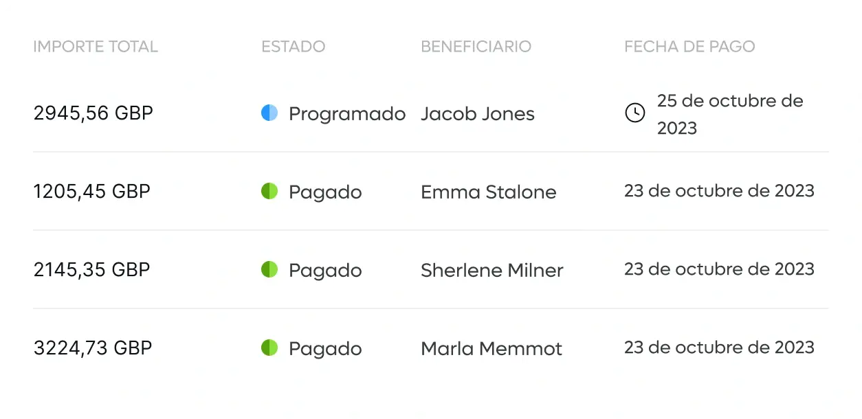Sort by the FECHA DE PAGO header

[x=689, y=47]
